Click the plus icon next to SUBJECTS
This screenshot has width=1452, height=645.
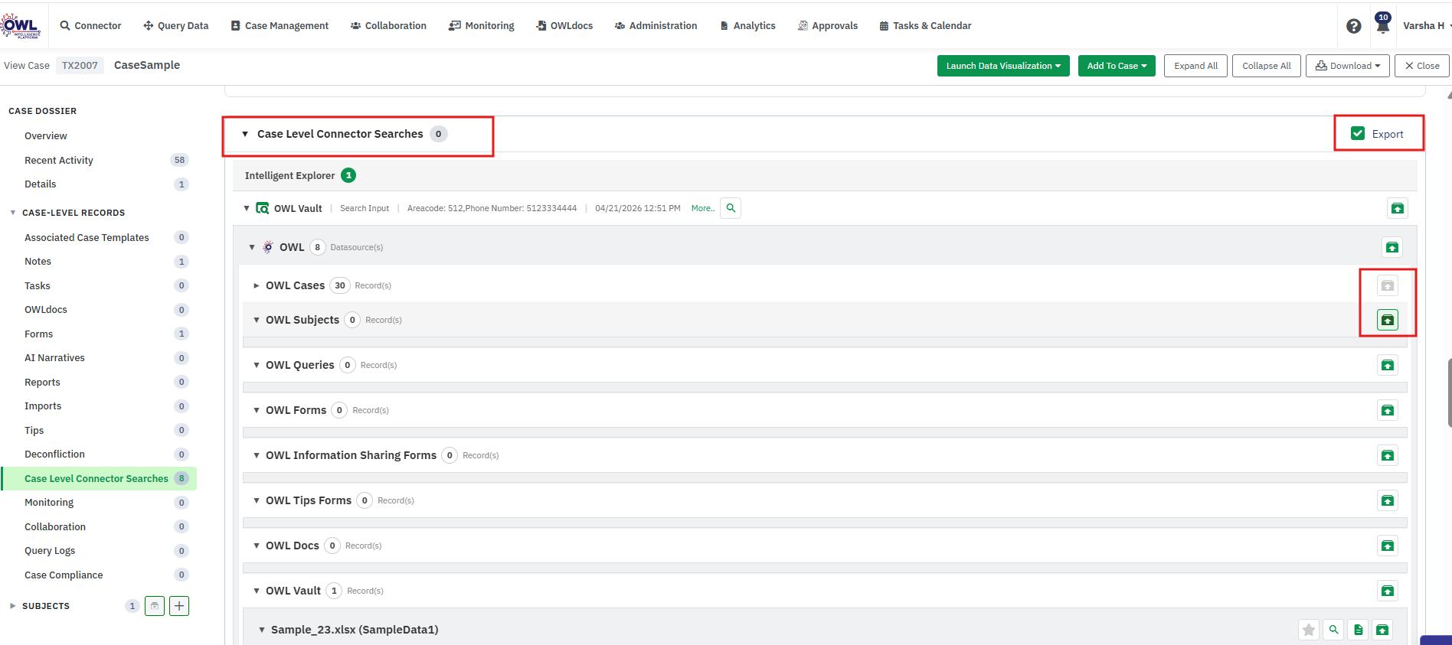[179, 606]
